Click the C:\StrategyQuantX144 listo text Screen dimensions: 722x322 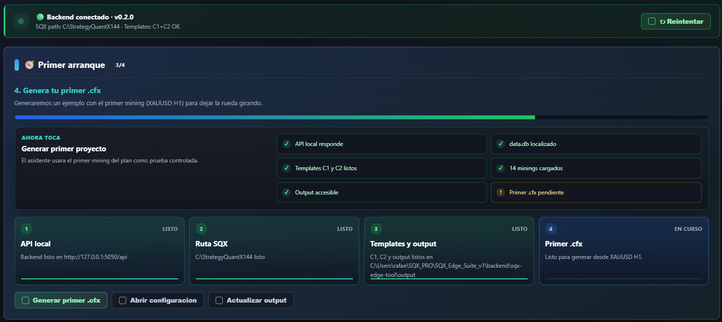[x=230, y=257]
